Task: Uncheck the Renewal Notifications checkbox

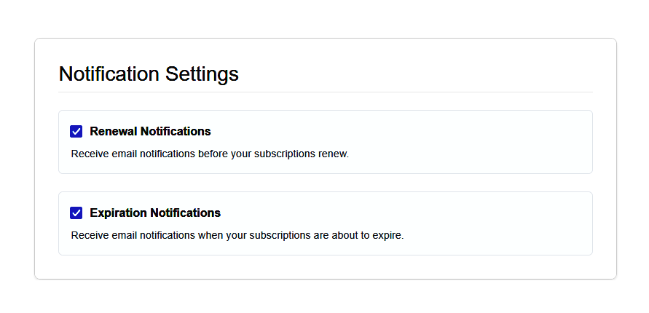Action: pos(76,131)
